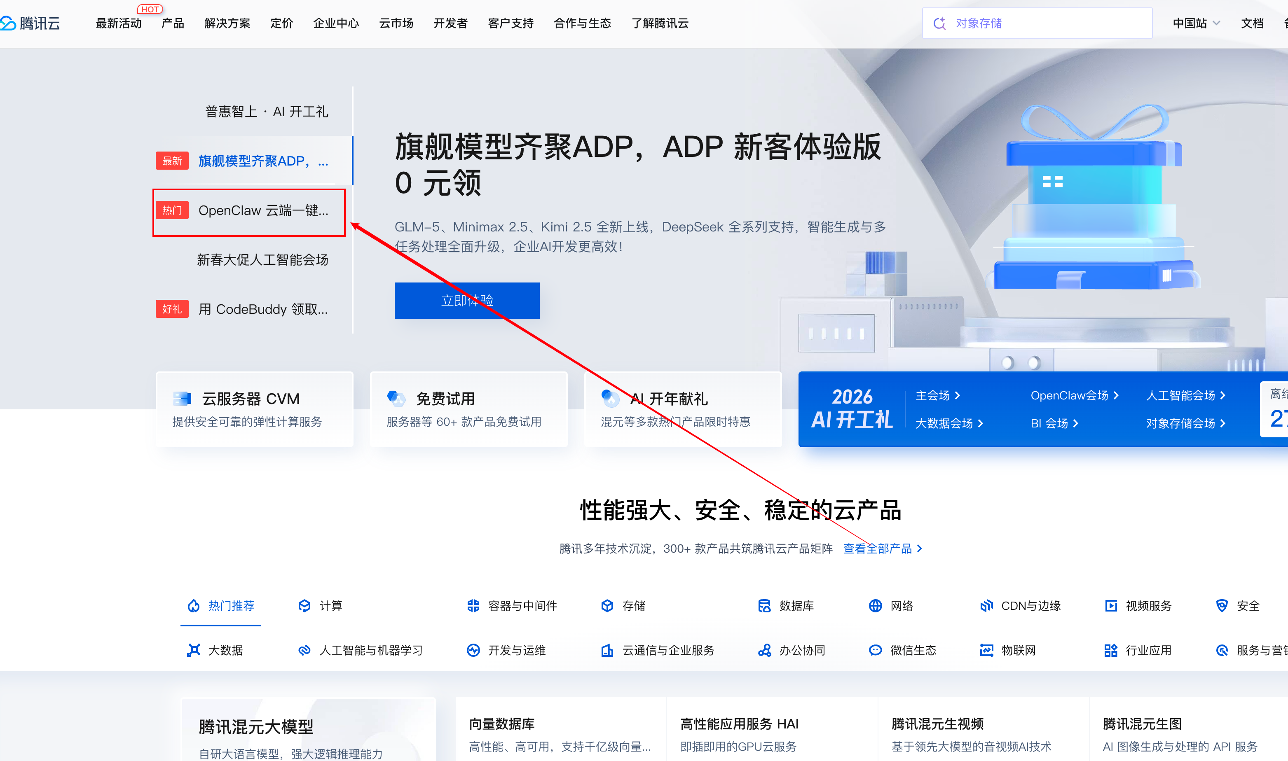Screen dimensions: 1288x761
Task: Open 主会场 link with chevron
Action: click(938, 395)
